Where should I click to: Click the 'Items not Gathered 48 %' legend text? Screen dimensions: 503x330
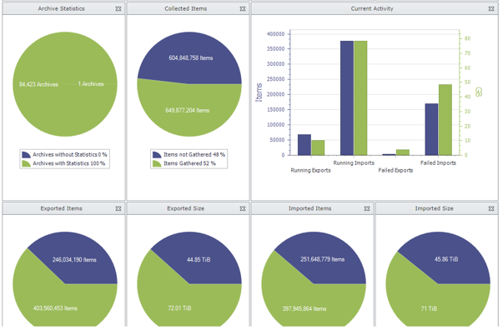pyautogui.click(x=194, y=154)
